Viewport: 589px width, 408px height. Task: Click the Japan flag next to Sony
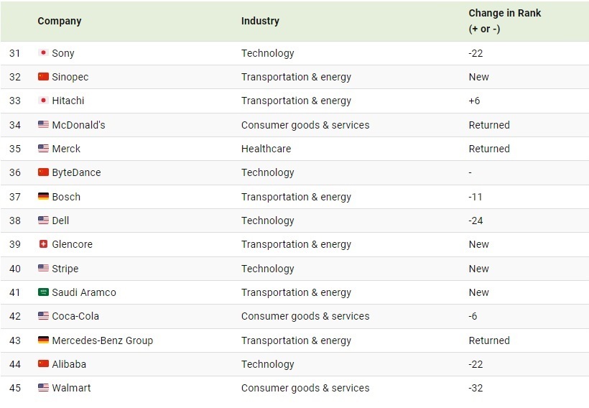point(43,52)
